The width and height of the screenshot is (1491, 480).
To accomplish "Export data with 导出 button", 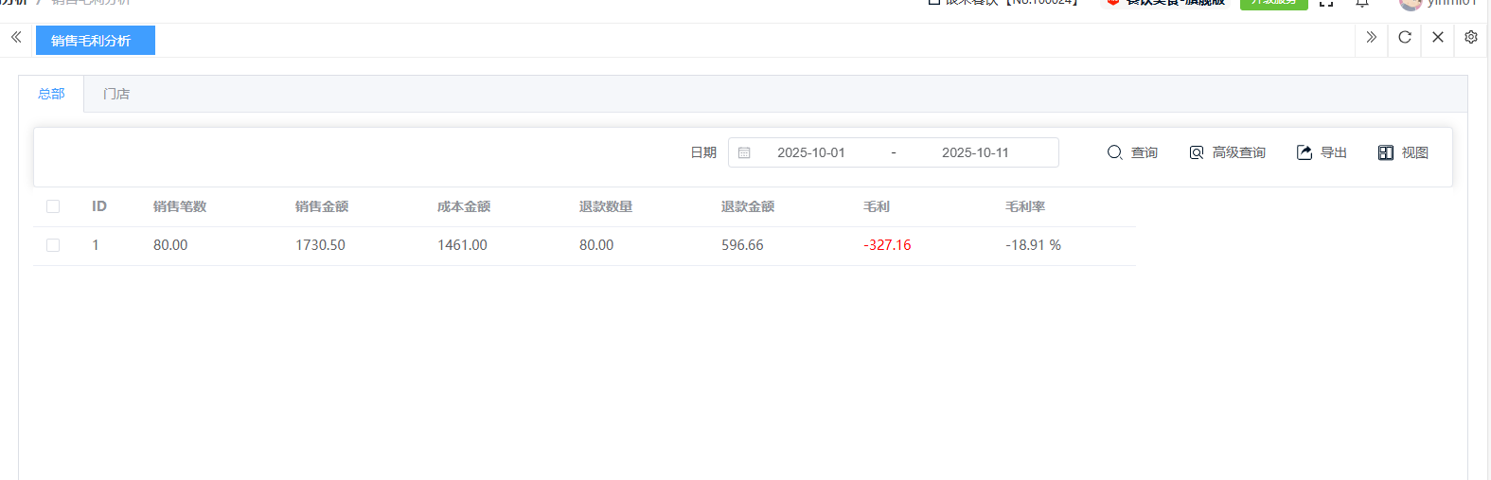I will tap(1322, 152).
